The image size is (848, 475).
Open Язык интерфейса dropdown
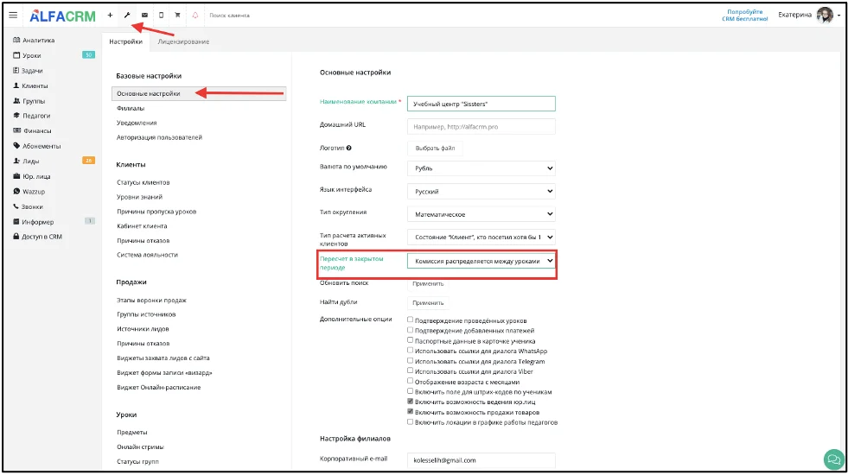[x=481, y=192]
